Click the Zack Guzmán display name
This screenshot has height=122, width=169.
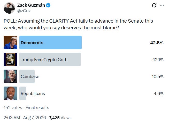coord(31,5)
